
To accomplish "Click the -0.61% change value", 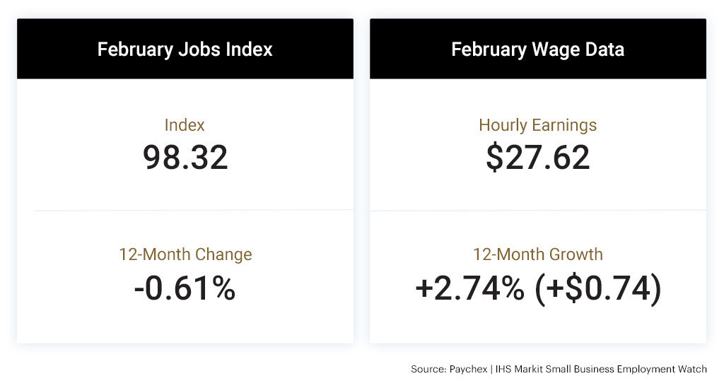I will coord(185,288).
